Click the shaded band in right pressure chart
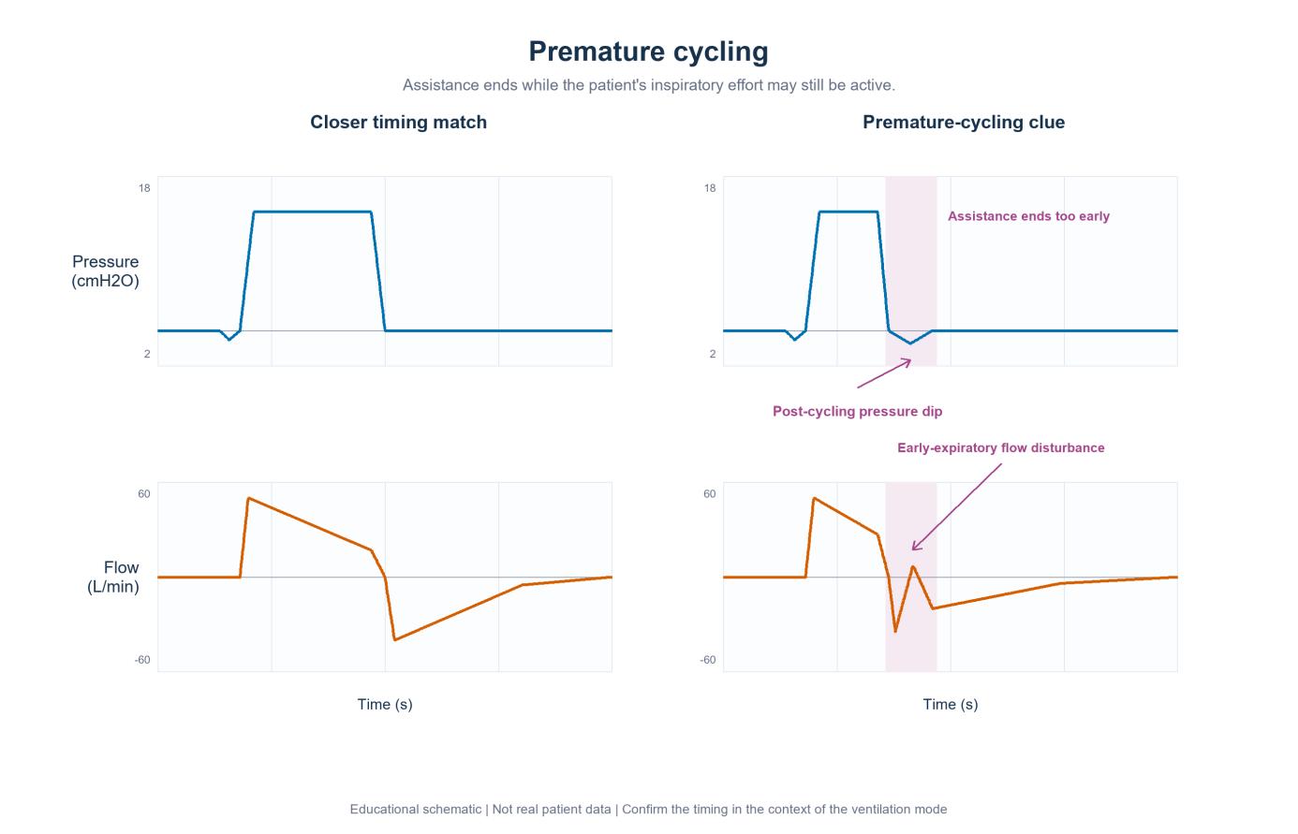 [910, 271]
